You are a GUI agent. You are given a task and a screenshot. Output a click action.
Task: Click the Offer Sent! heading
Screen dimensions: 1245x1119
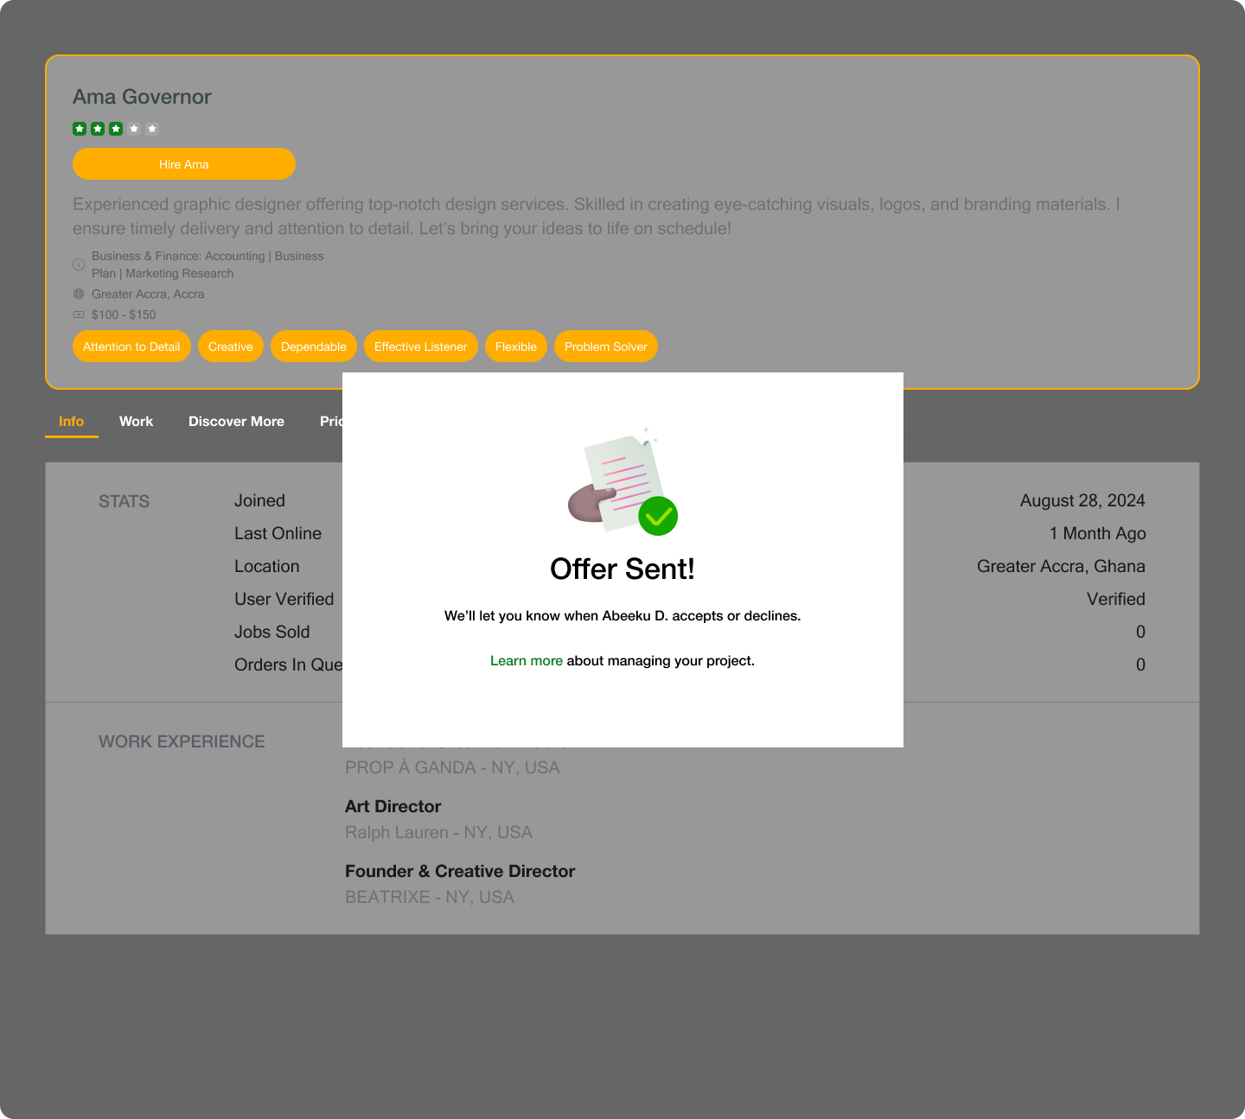(622, 569)
